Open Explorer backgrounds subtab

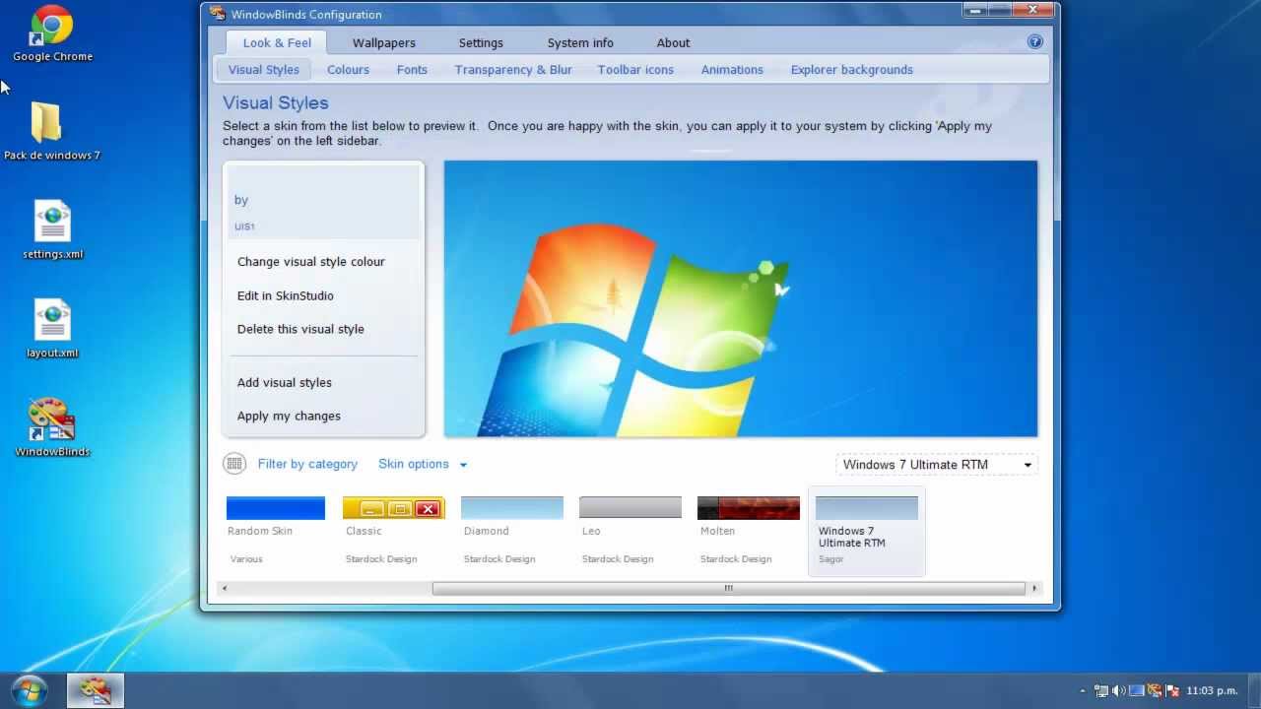pyautogui.click(x=851, y=70)
